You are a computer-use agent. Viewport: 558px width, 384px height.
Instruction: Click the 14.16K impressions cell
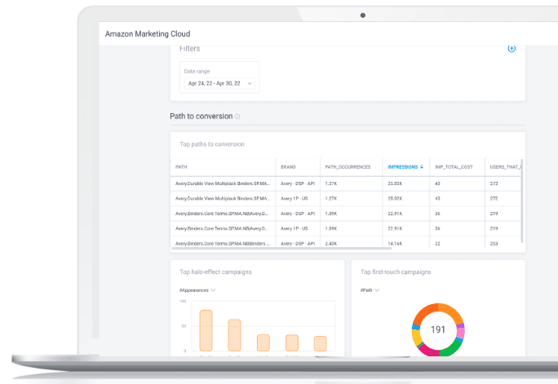tap(395, 244)
